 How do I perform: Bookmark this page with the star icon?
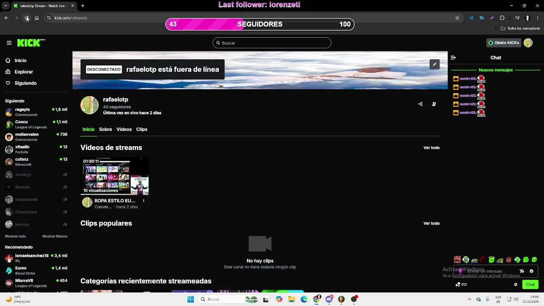pos(457,18)
